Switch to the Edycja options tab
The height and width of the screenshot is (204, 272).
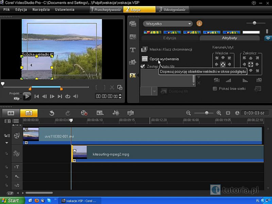click(x=170, y=38)
